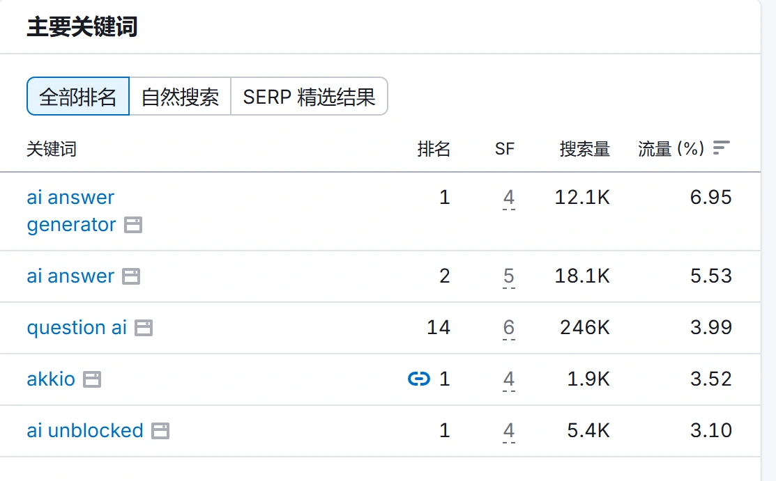The height and width of the screenshot is (481, 776).
Task: Click the question ai keyword link
Action: (77, 328)
